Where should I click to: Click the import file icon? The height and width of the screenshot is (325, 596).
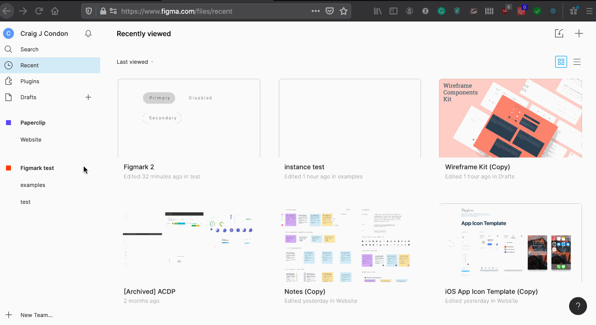pyautogui.click(x=559, y=33)
